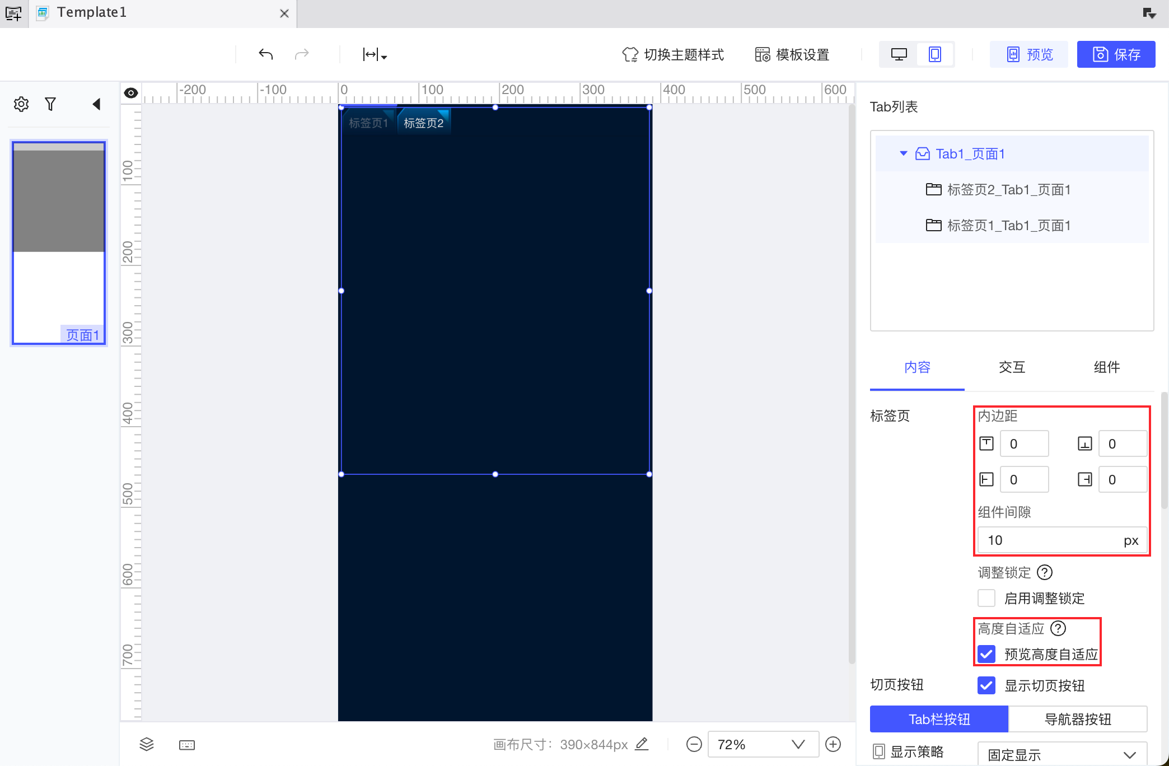This screenshot has height=766, width=1169.
Task: Click the undo arrow
Action: (266, 54)
